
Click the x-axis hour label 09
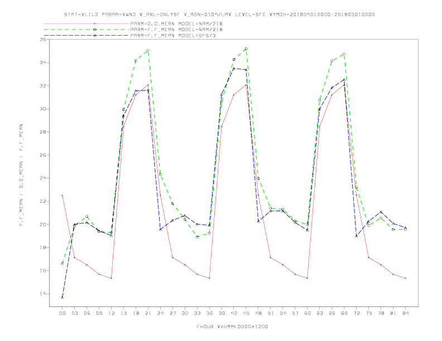(99, 313)
